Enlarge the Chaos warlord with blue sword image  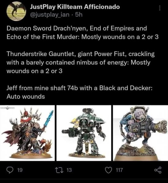coord(27,133)
